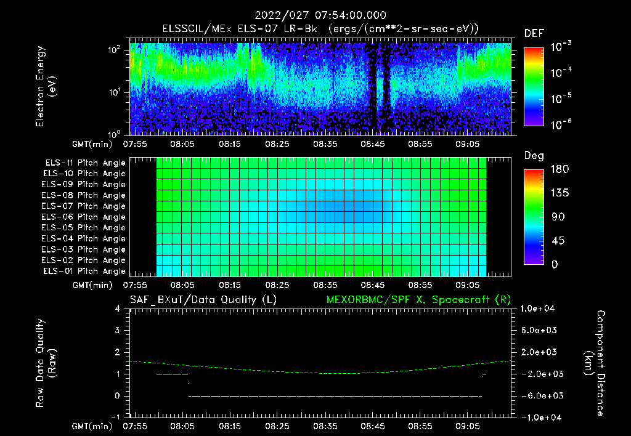Click the 09:05 tick label under the data quality plot
The width and height of the screenshot is (631, 436).
[468, 426]
